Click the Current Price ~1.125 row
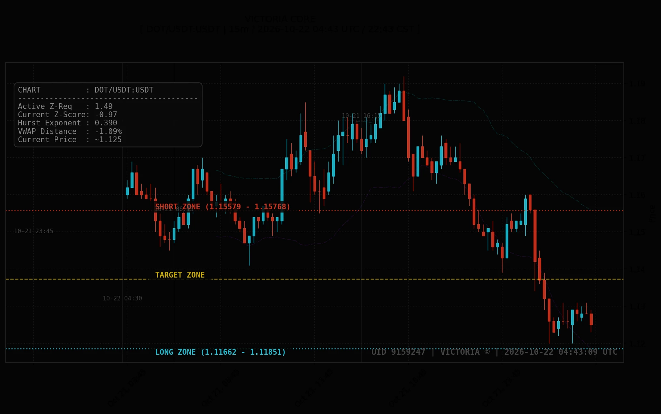Viewport: 661px width, 414px height. tap(70, 140)
